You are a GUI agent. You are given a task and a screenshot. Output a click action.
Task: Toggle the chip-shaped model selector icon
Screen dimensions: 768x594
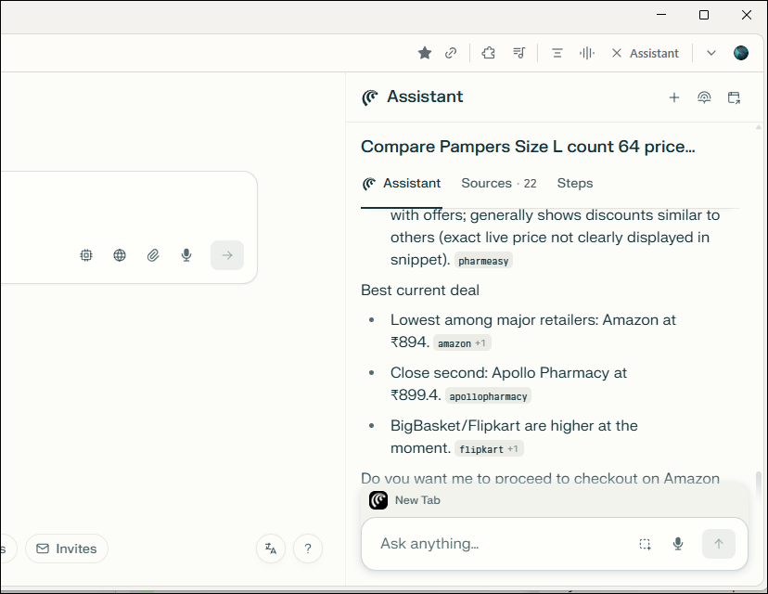[x=86, y=255]
